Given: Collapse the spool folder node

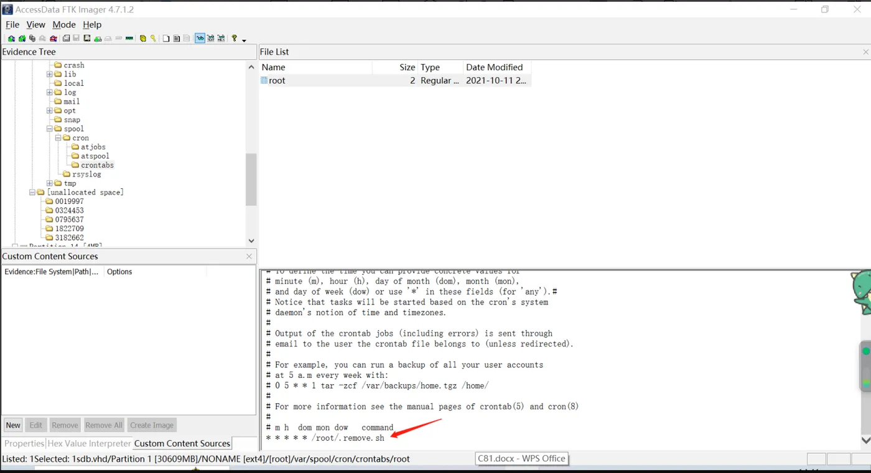Looking at the screenshot, I should pos(50,129).
